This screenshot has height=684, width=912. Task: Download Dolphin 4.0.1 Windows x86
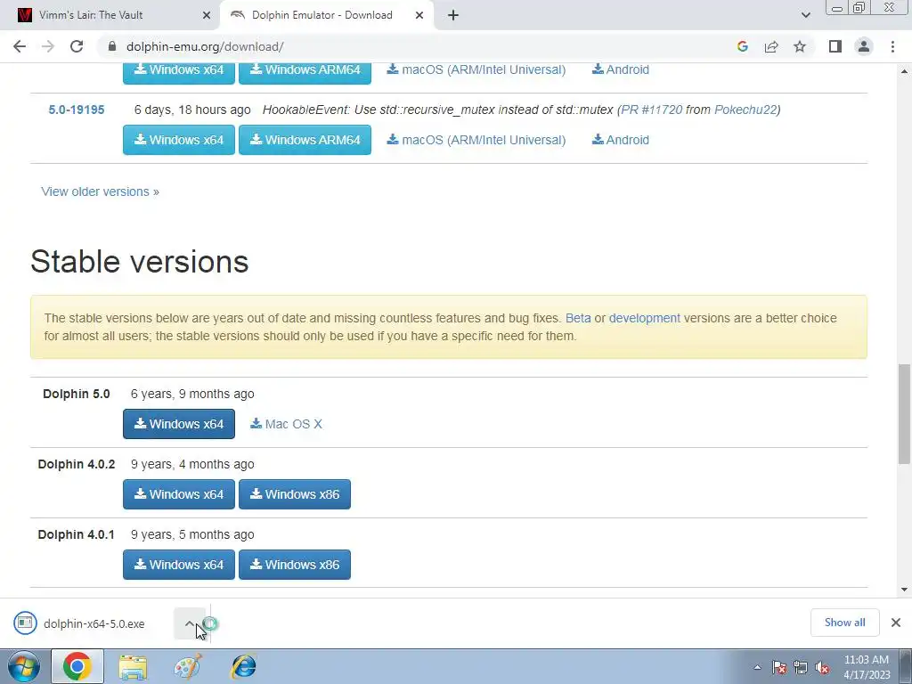click(x=294, y=565)
